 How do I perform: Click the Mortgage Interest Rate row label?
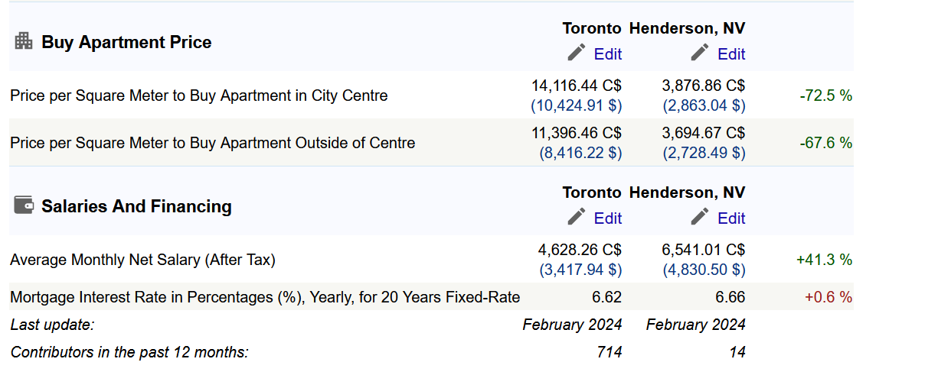click(x=265, y=297)
